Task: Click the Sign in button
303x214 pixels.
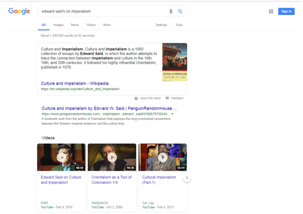Action: [286, 11]
